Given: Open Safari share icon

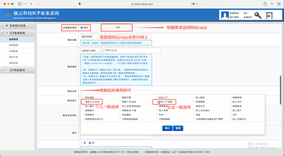Looking at the screenshot, I should tap(265, 4).
